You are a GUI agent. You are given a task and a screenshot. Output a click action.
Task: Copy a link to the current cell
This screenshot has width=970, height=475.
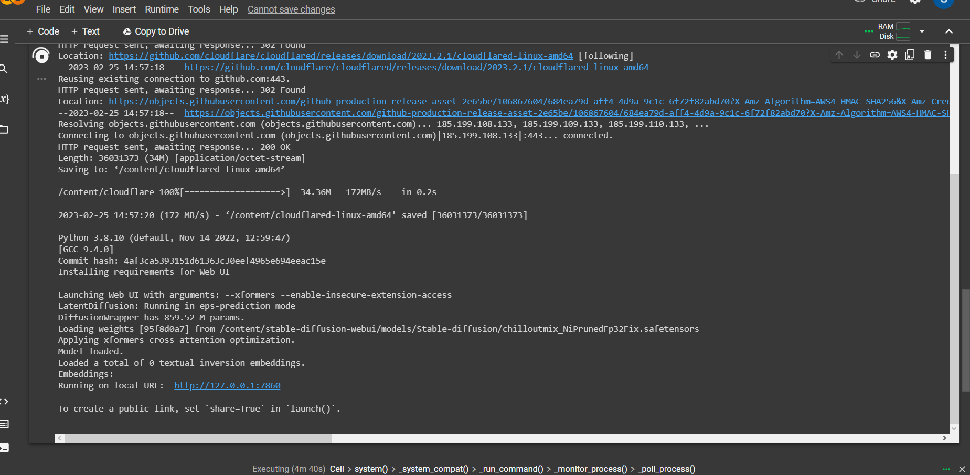875,55
